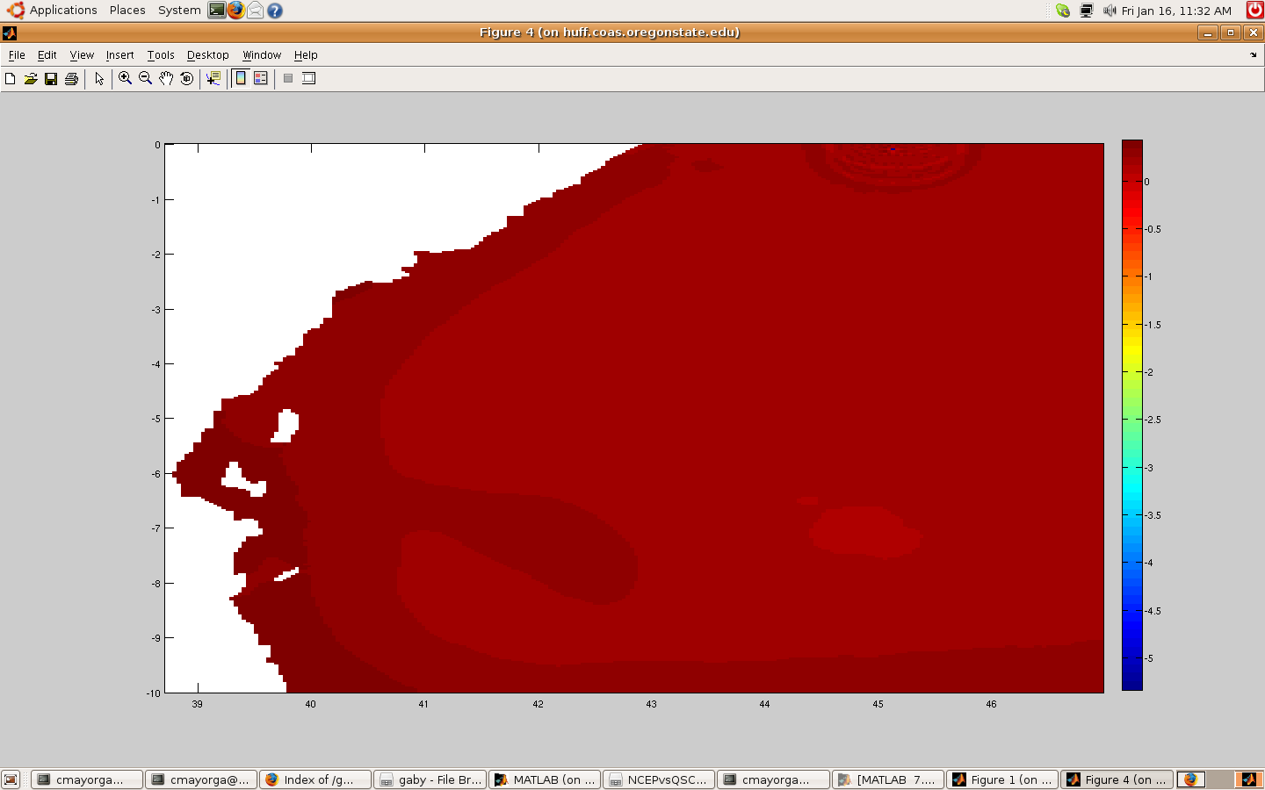Viewport: 1265px width, 790px height.
Task: Open a file with the Open icon
Action: tap(31, 79)
